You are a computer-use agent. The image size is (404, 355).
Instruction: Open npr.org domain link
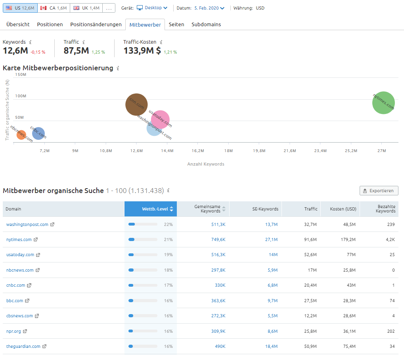pos(13,331)
